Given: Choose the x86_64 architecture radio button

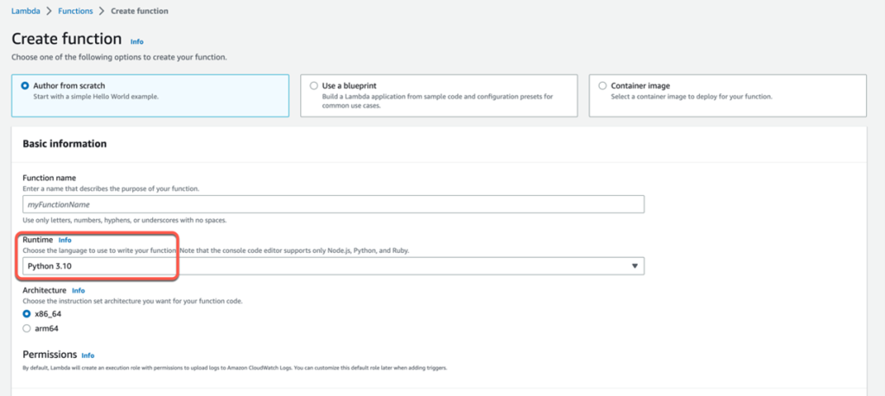Looking at the screenshot, I should (27, 314).
